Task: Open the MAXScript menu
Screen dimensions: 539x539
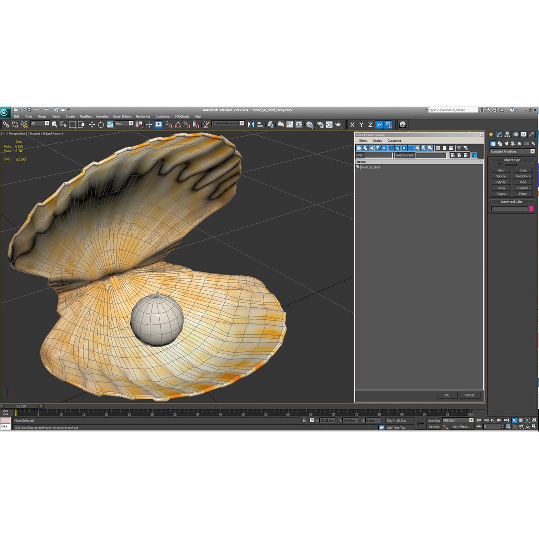Action: coord(182,116)
